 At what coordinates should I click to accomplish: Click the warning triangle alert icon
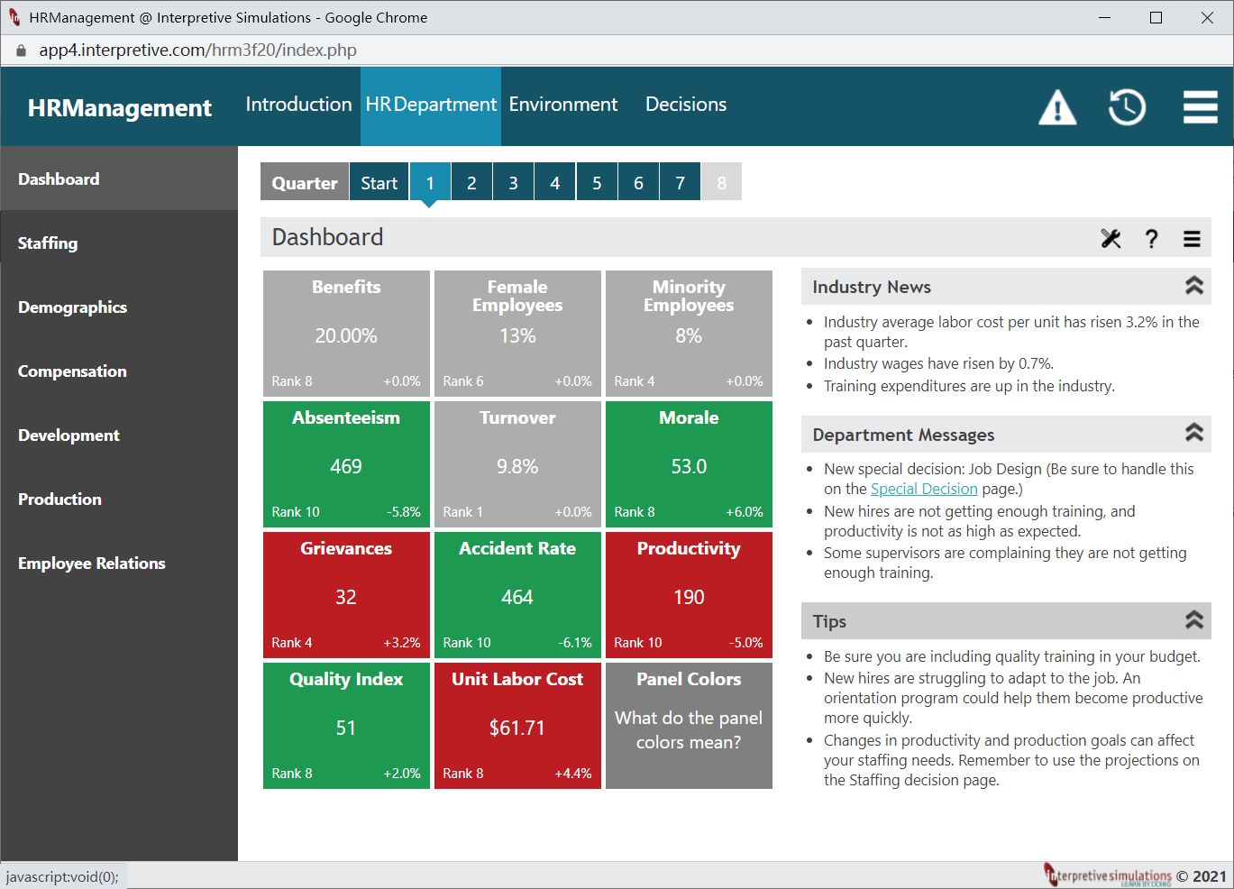click(1057, 107)
